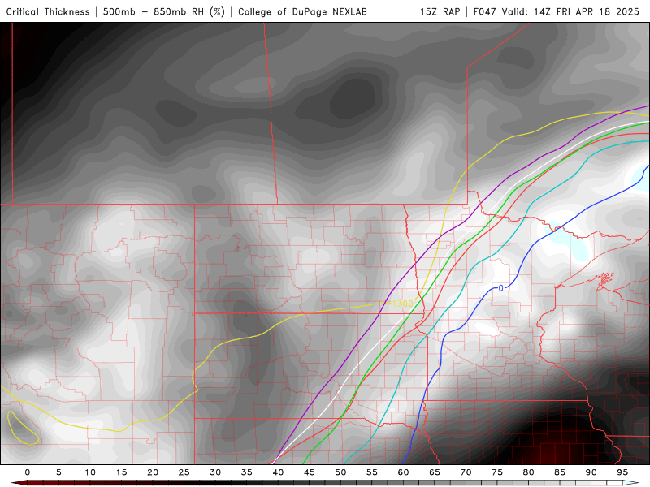Click the colorbar tick label "85"
Viewport: 650px width, 487px height.
tap(560, 472)
